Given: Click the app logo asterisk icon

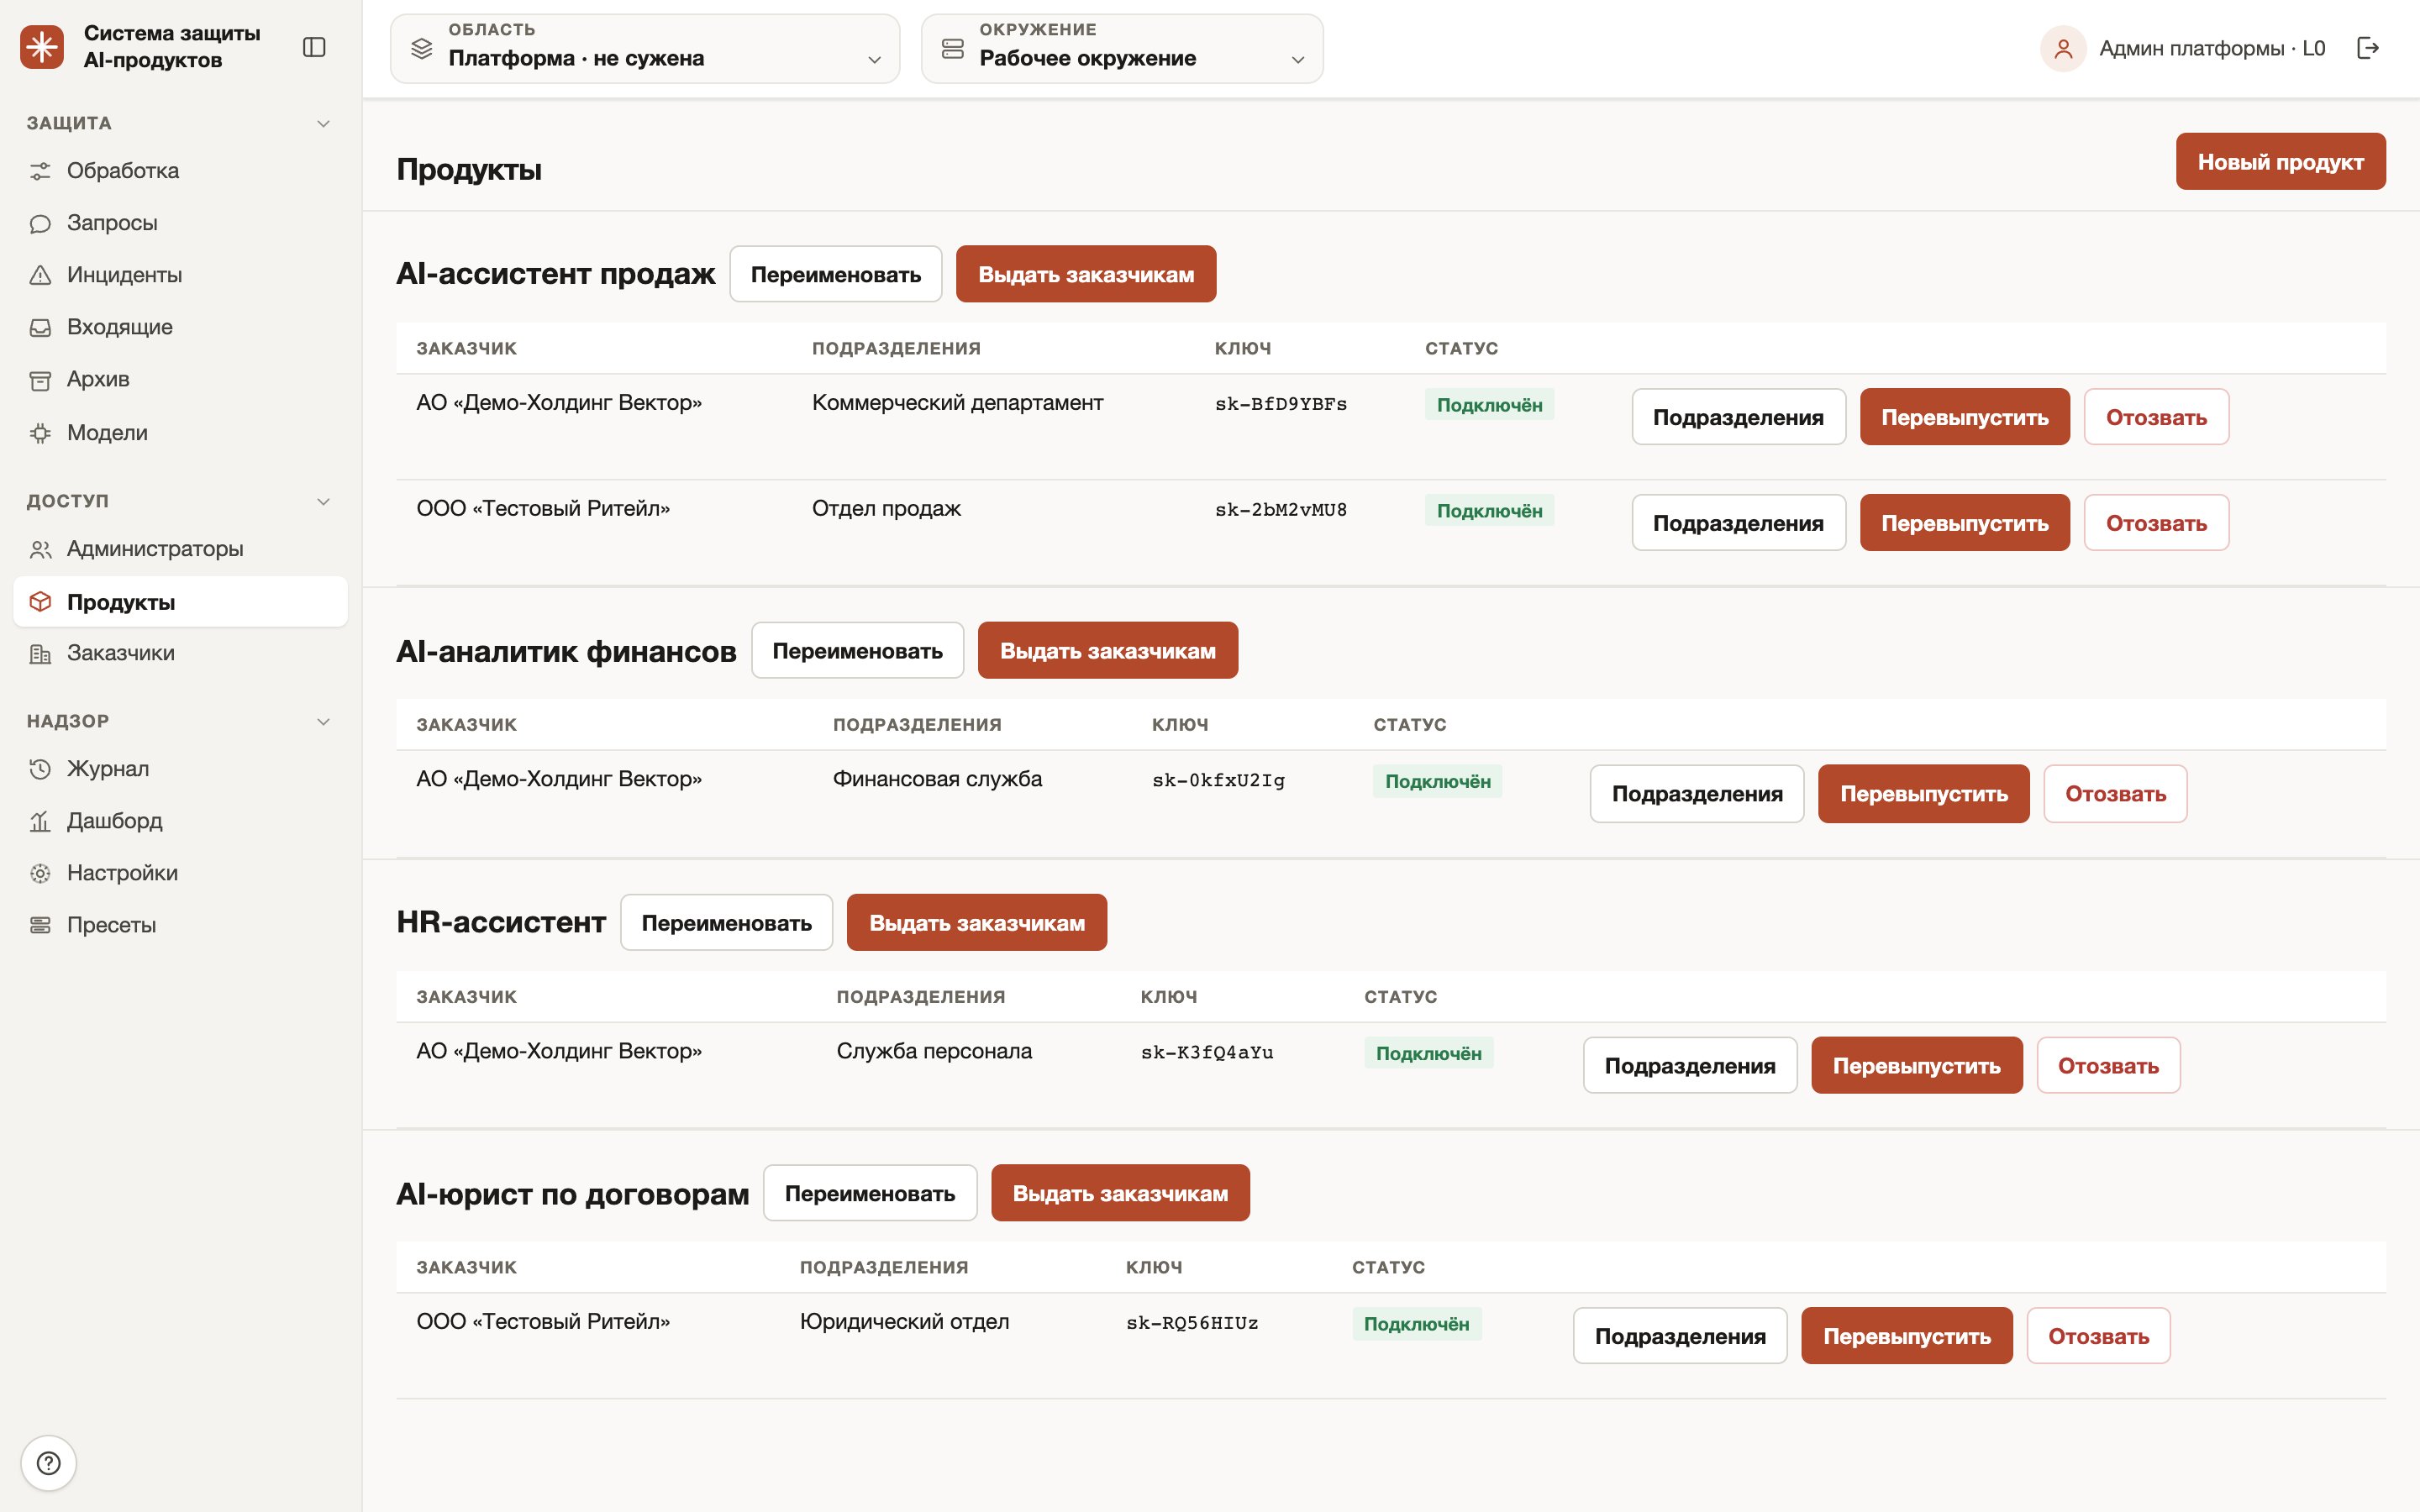Looking at the screenshot, I should coord(42,47).
